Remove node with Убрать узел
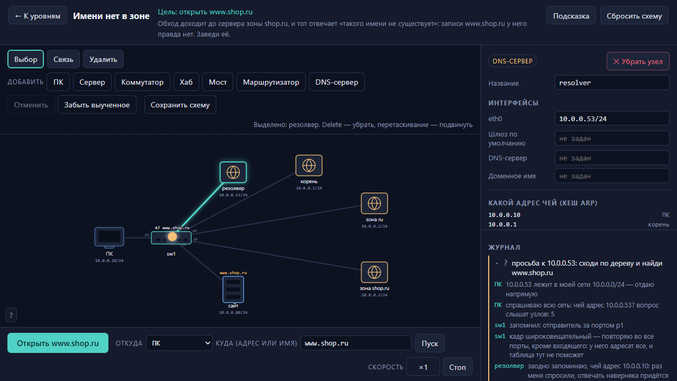Image resolution: width=677 pixels, height=381 pixels. 638,61
